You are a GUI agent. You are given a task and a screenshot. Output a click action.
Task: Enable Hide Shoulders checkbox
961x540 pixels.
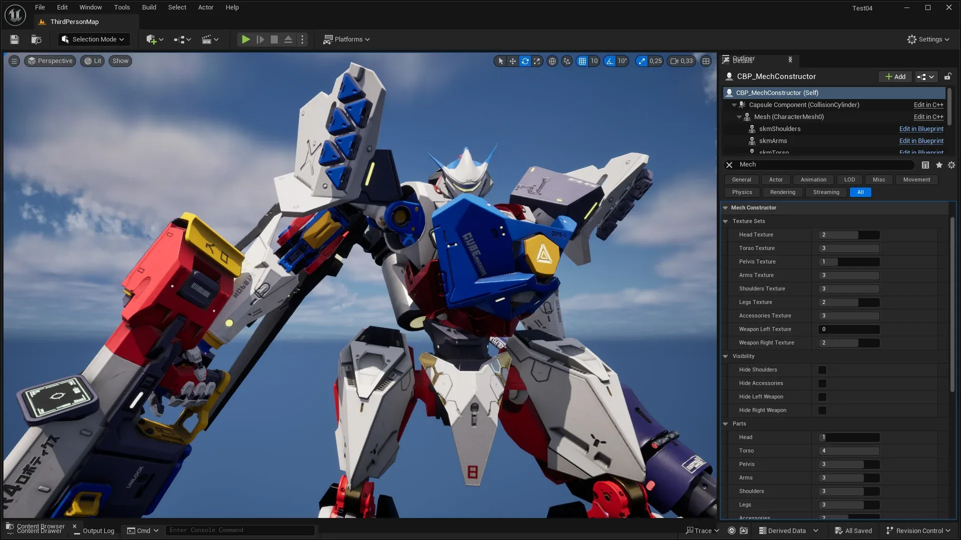tap(821, 370)
